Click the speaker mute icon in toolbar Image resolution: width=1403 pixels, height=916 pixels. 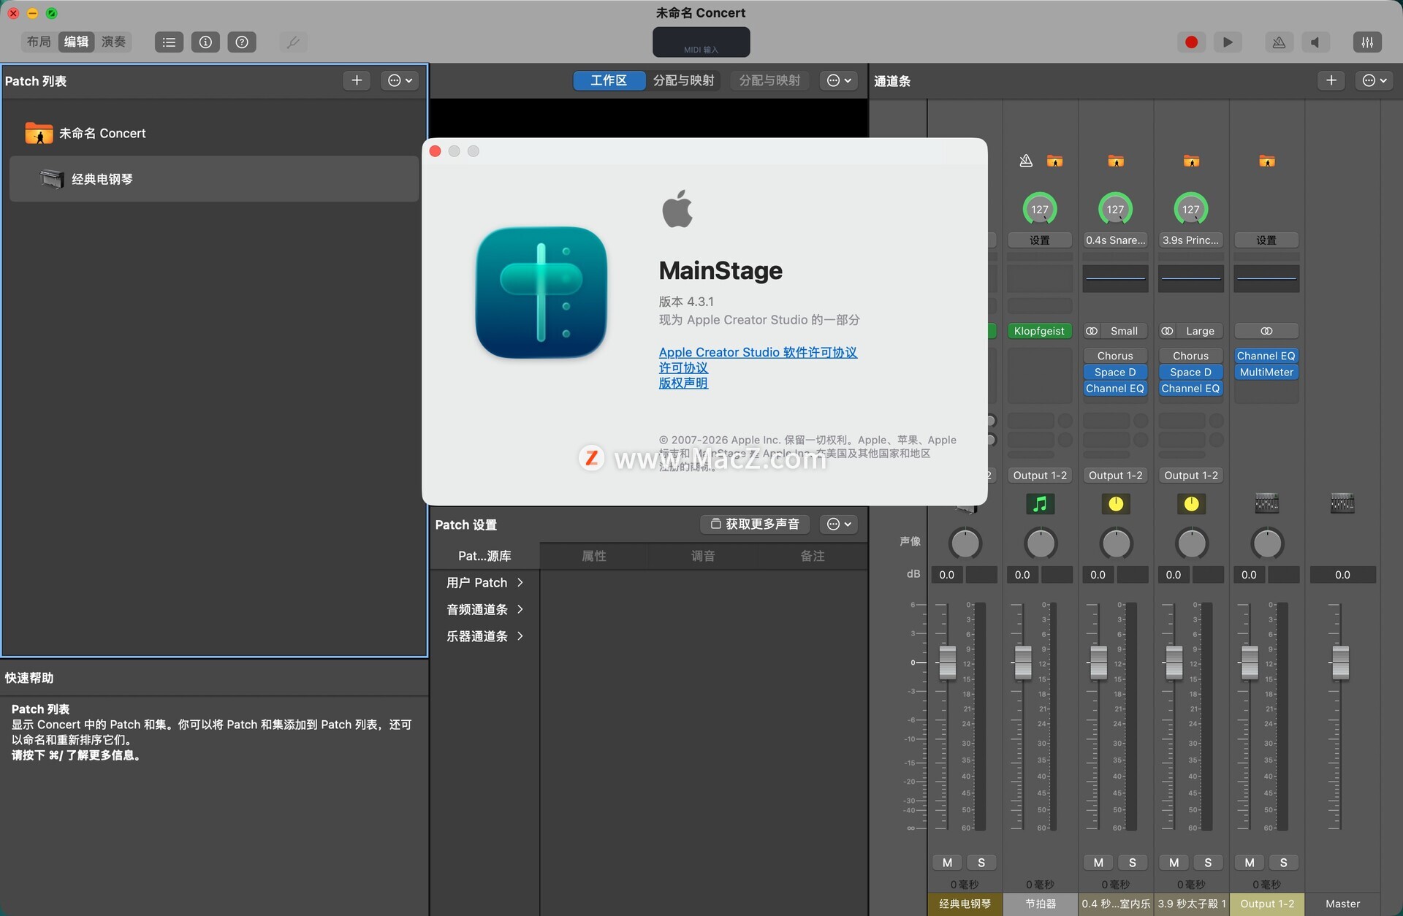coord(1315,42)
